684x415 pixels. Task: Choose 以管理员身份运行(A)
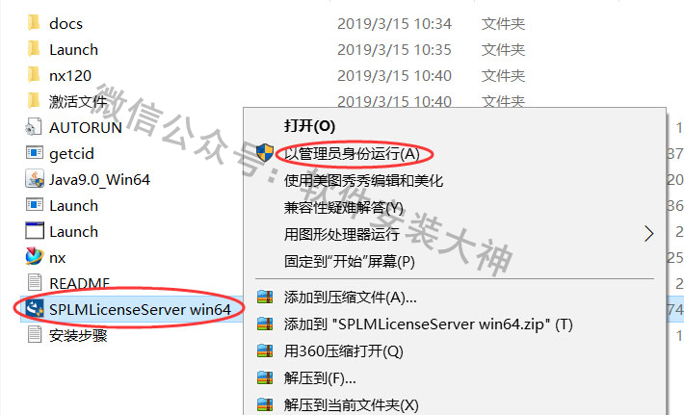click(352, 153)
